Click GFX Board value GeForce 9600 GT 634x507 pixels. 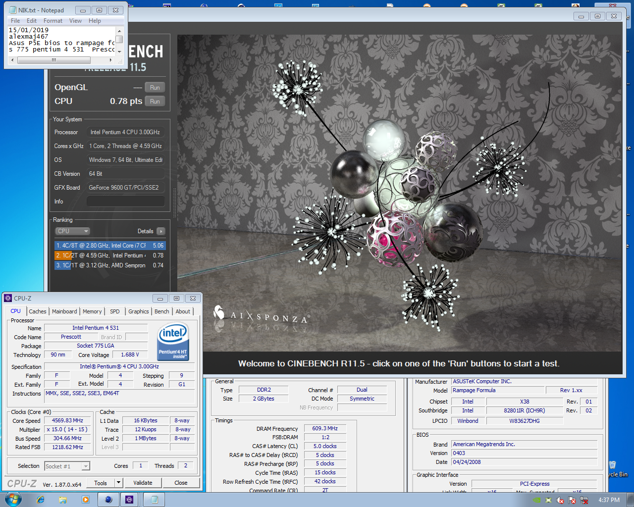[126, 188]
